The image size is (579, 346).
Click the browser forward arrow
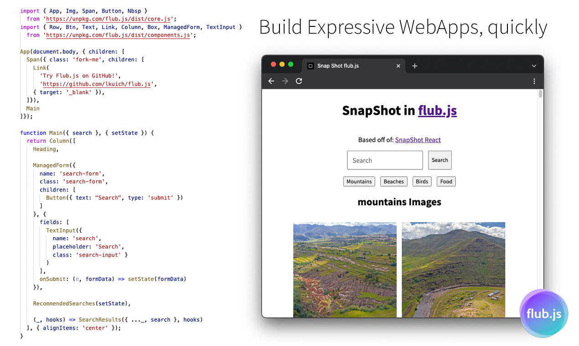[285, 81]
